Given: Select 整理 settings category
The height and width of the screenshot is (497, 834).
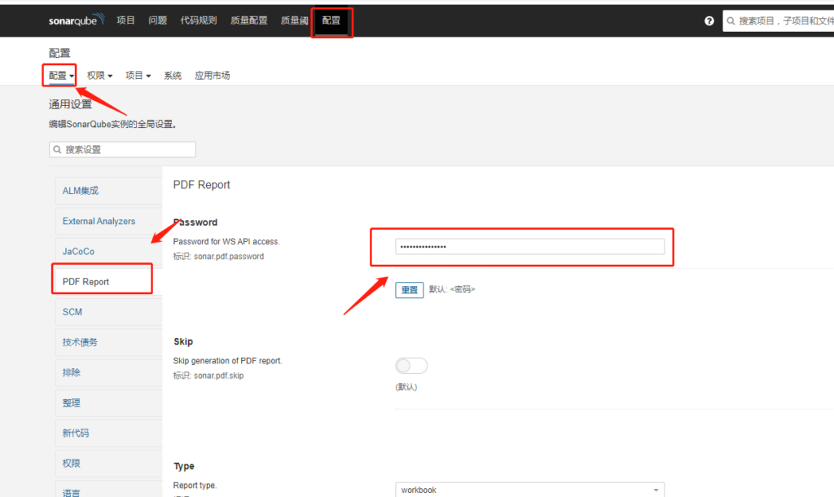Looking at the screenshot, I should 108,402.
